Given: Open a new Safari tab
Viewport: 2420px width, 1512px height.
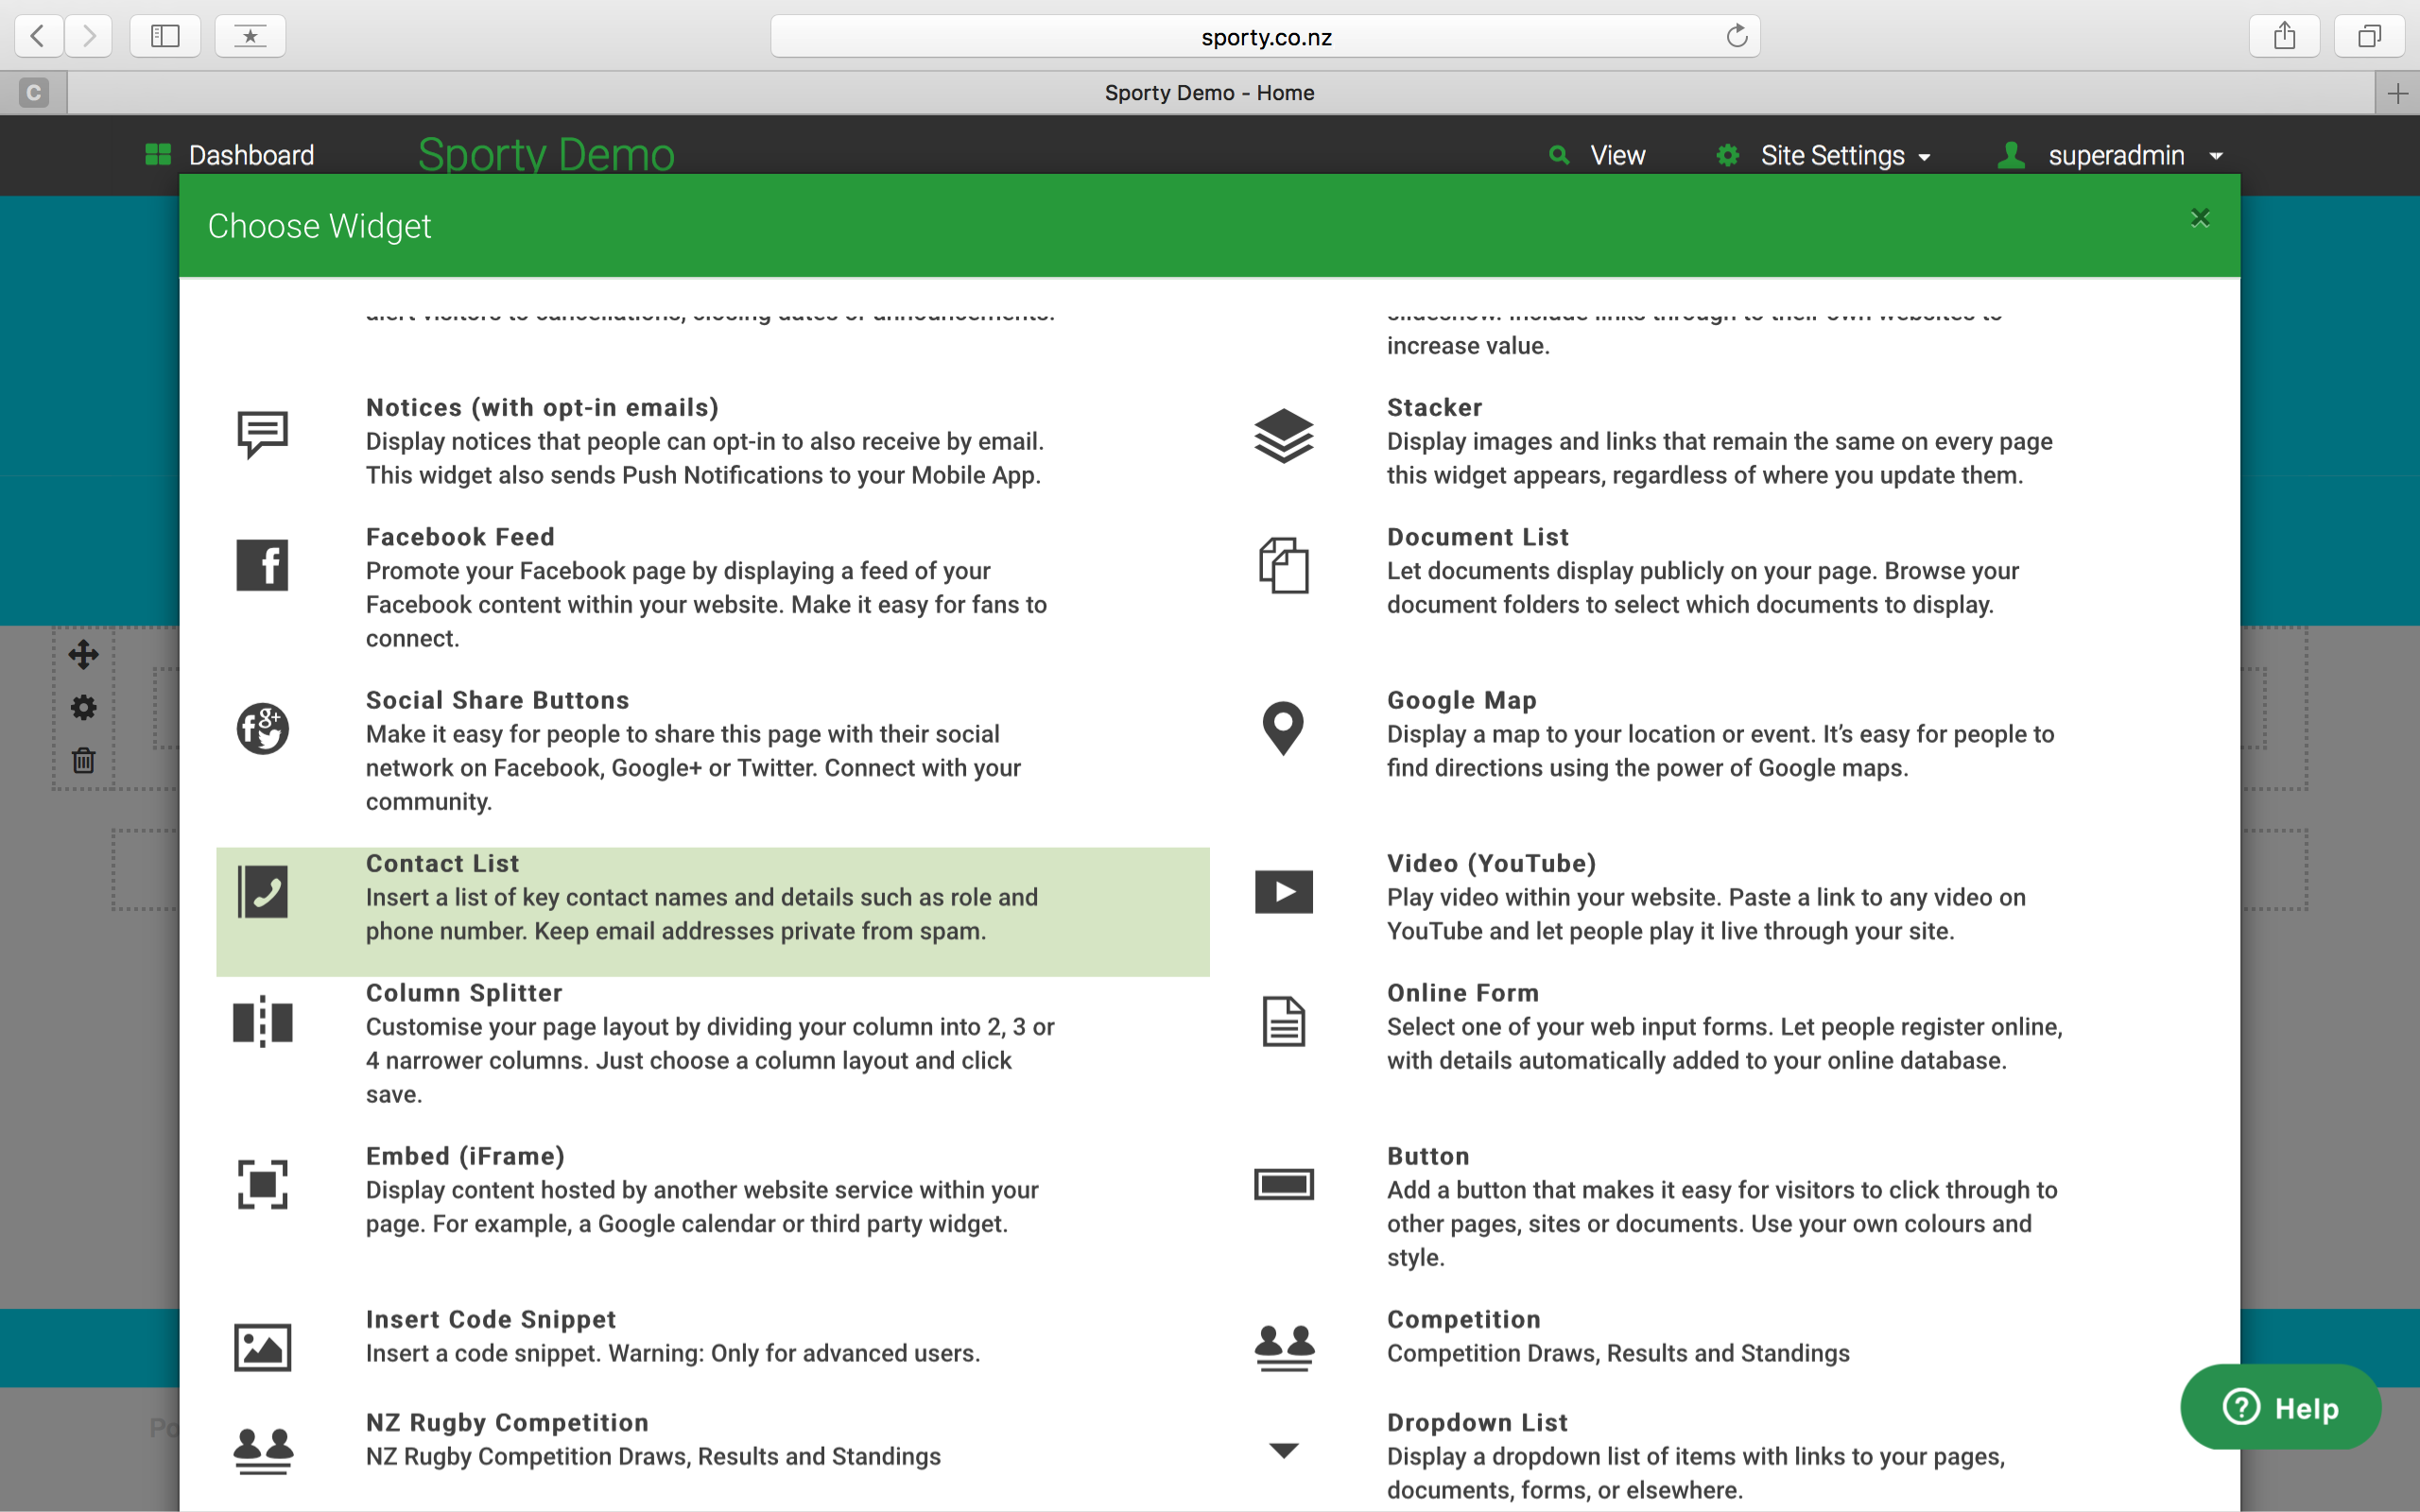Looking at the screenshot, I should pyautogui.click(x=2398, y=94).
